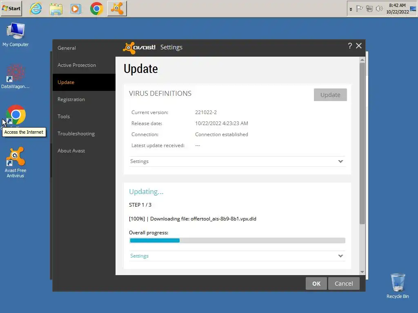Click the Downloading file status line
Viewport: 418px width, 313px height.
[x=193, y=219]
